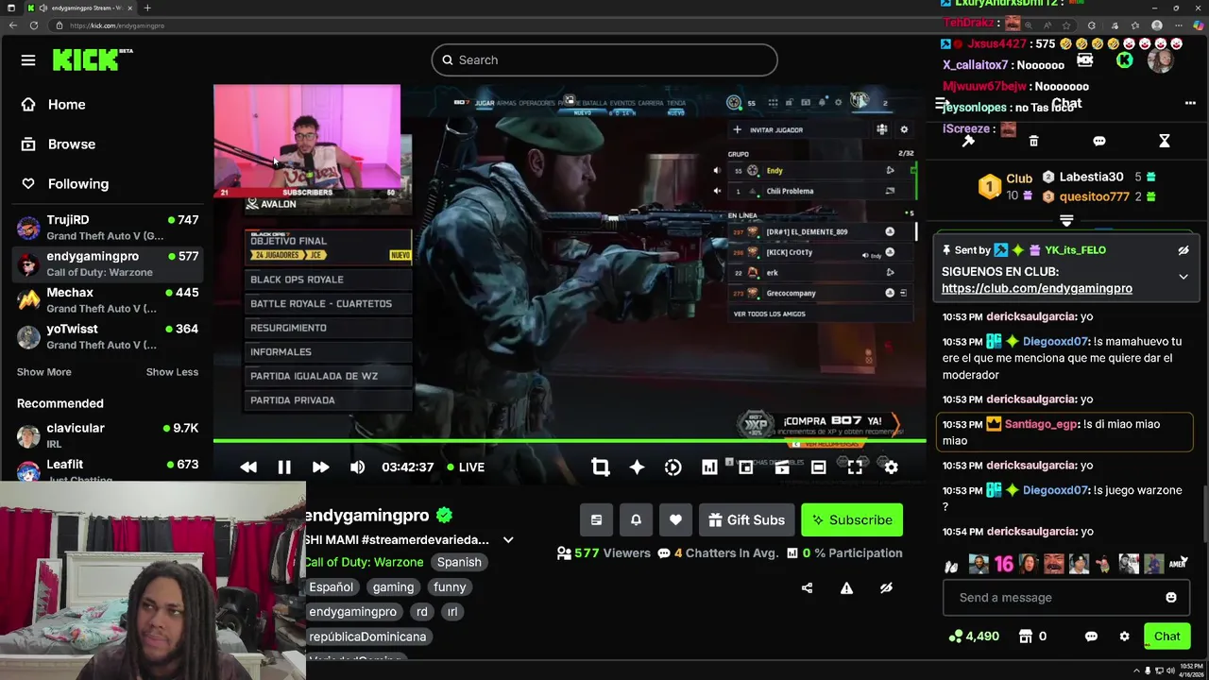This screenshot has width=1209, height=680.
Task: Share the stream with the share icon
Action: [x=807, y=587]
